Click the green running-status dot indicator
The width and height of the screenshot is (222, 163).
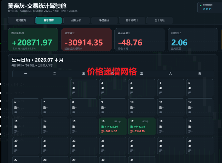pyautogui.click(x=200, y=5)
